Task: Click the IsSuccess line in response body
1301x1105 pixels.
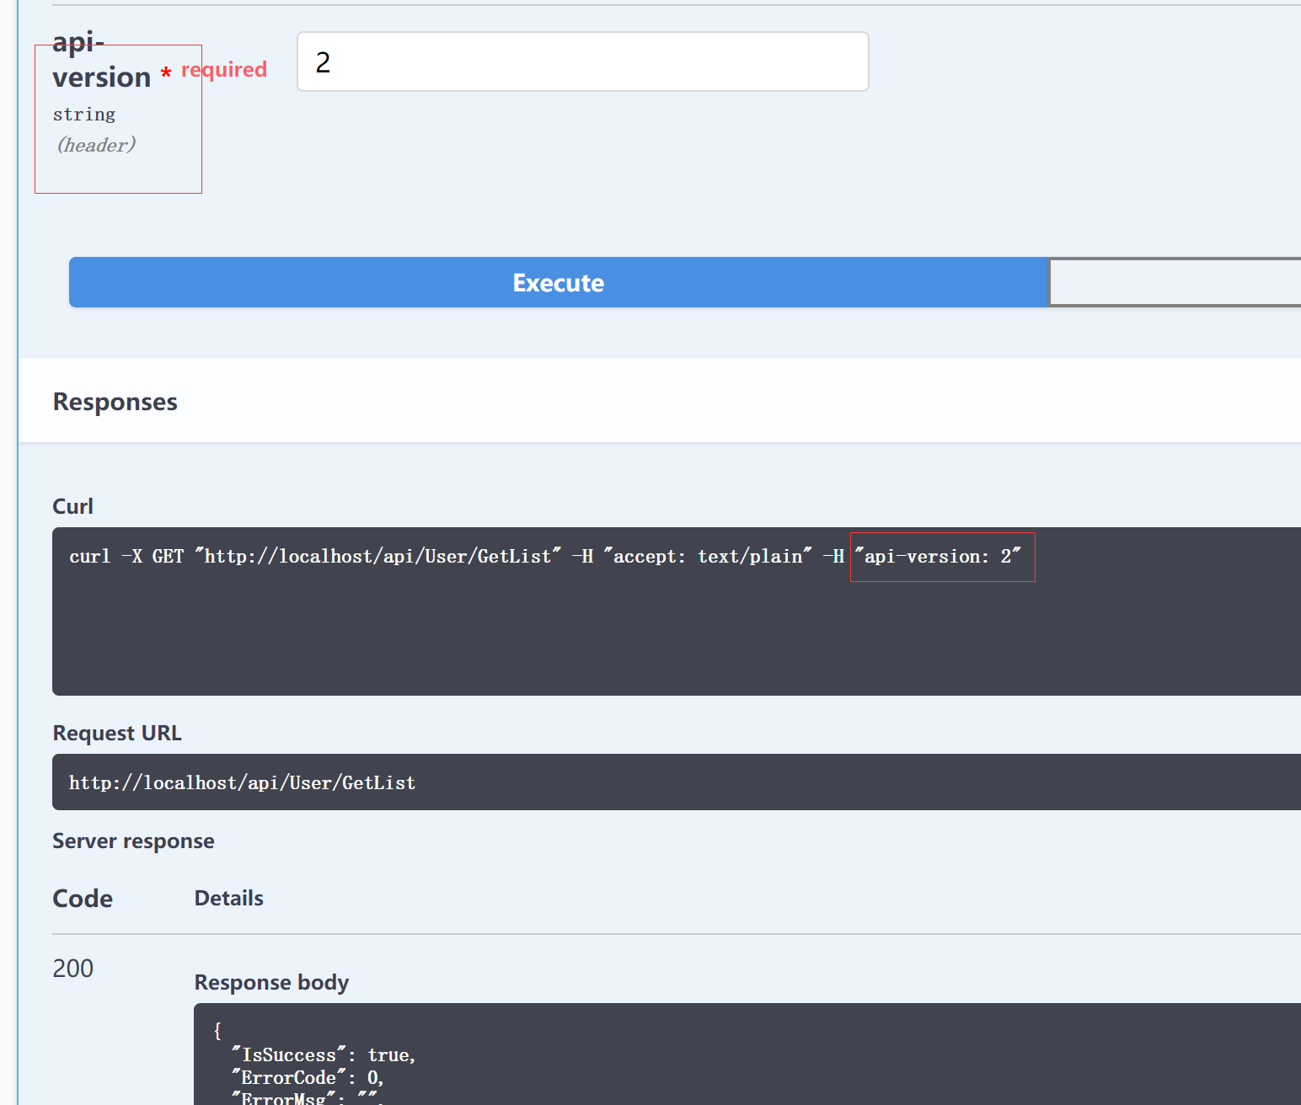Action: click(x=324, y=1054)
